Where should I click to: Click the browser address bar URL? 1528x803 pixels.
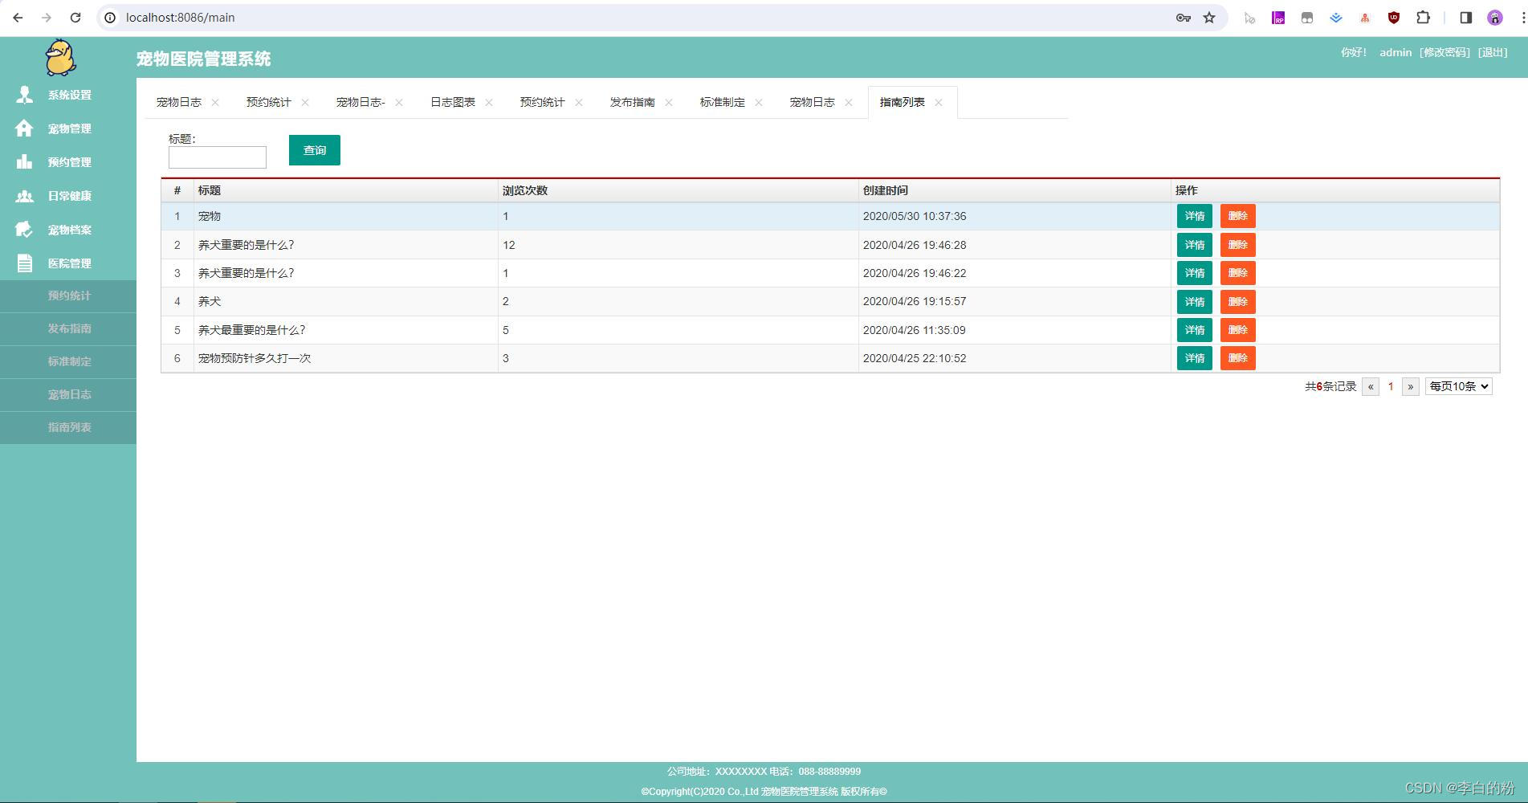point(181,18)
